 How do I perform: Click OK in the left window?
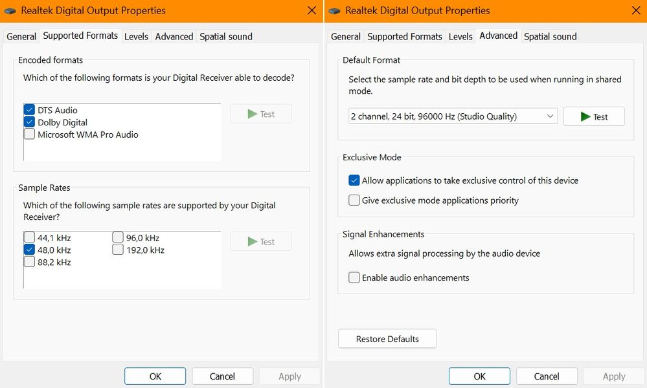(x=155, y=376)
